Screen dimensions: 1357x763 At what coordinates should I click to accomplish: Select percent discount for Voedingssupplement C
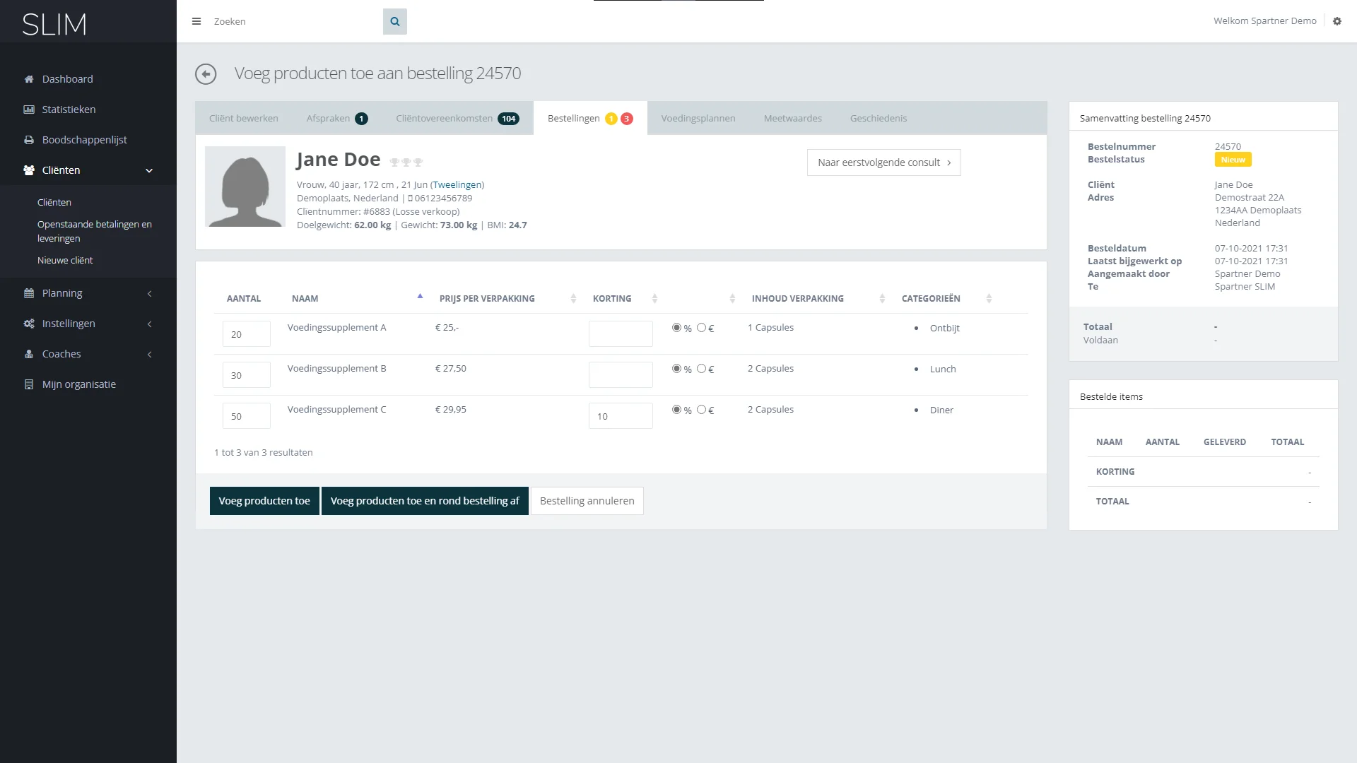(676, 410)
